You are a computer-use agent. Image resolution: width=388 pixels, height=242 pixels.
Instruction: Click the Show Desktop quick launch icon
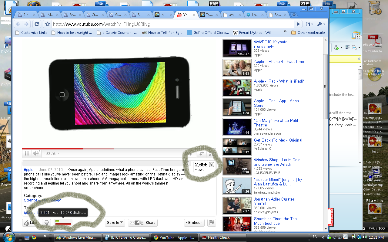click(27, 237)
